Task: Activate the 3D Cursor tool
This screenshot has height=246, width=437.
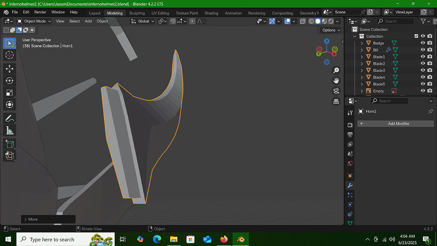Action: (9, 55)
